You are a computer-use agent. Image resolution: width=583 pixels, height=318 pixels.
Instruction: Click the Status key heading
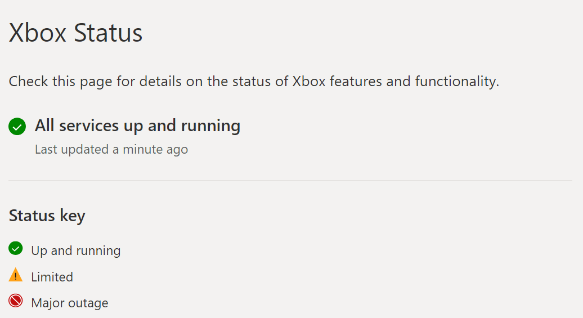point(47,216)
